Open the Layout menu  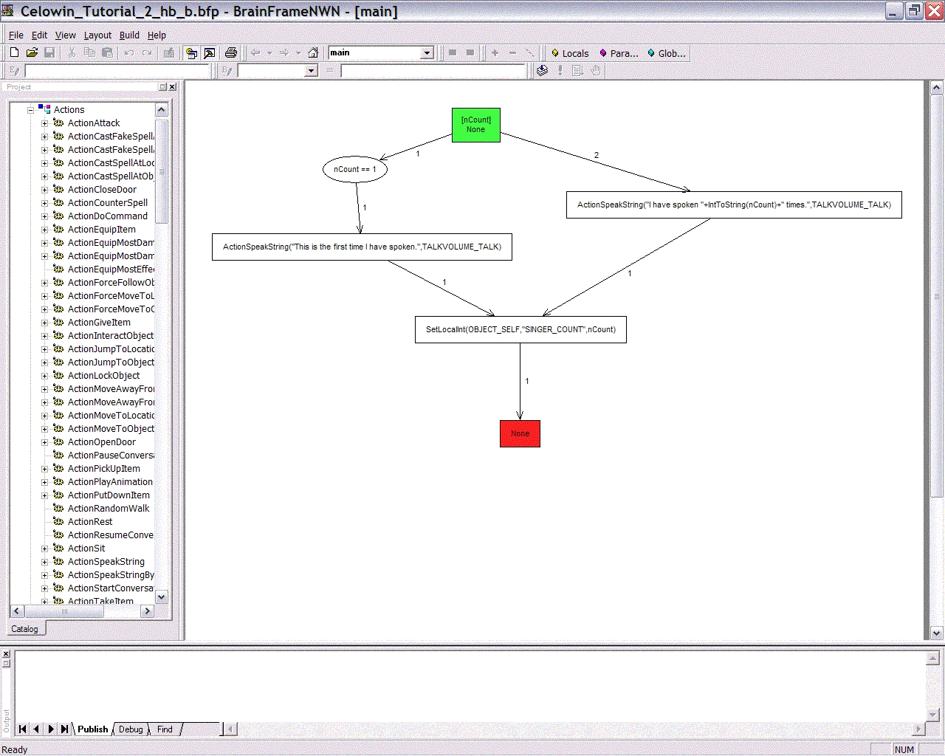tap(97, 35)
